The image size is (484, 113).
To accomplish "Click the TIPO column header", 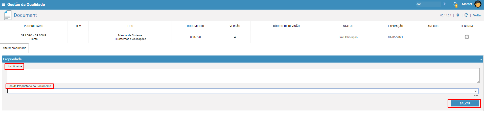I will 130,26.
